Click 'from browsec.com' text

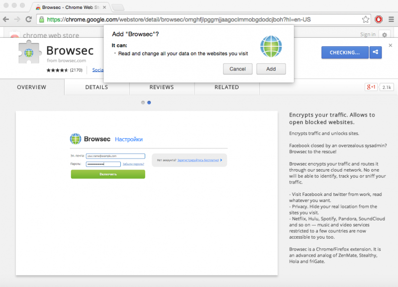[66, 61]
